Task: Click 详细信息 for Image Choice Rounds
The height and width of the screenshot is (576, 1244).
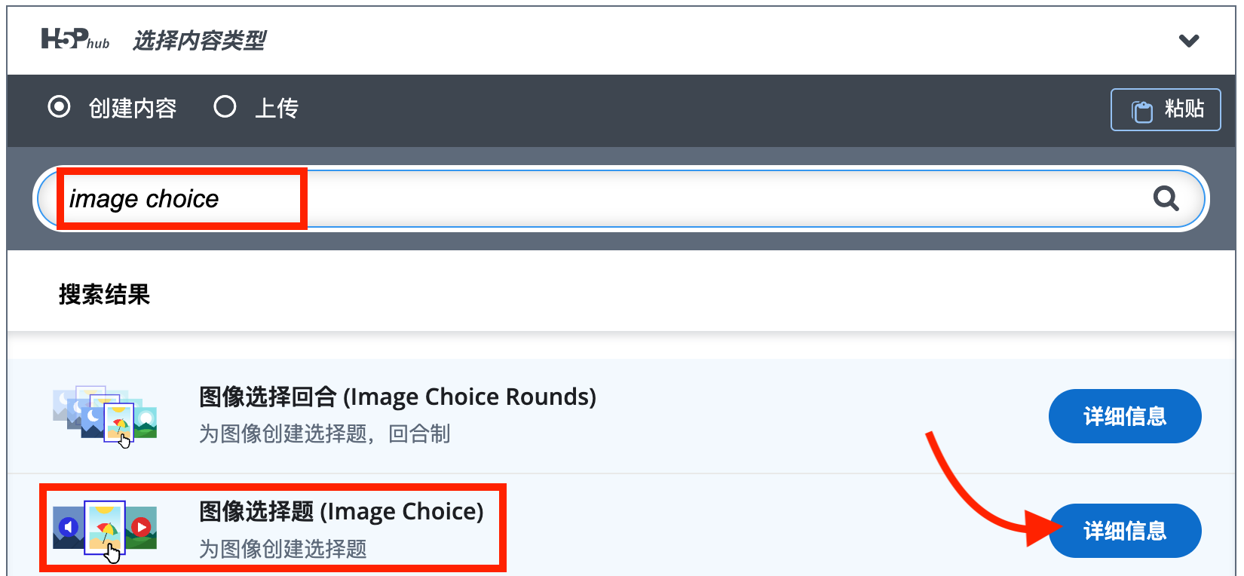Action: coord(1124,416)
